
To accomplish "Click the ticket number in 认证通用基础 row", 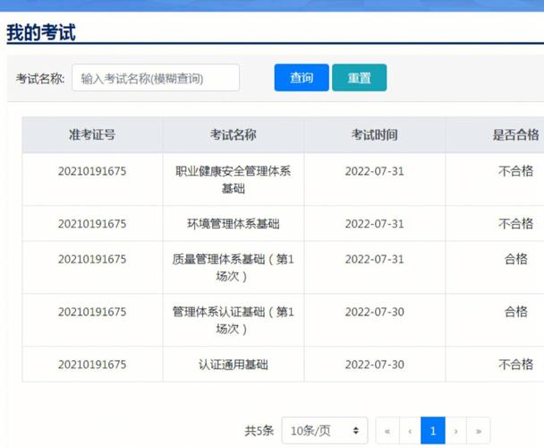I will (x=92, y=365).
